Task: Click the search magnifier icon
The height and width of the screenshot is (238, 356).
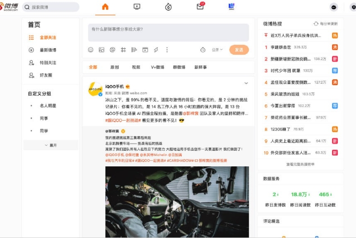Action: (27, 7)
